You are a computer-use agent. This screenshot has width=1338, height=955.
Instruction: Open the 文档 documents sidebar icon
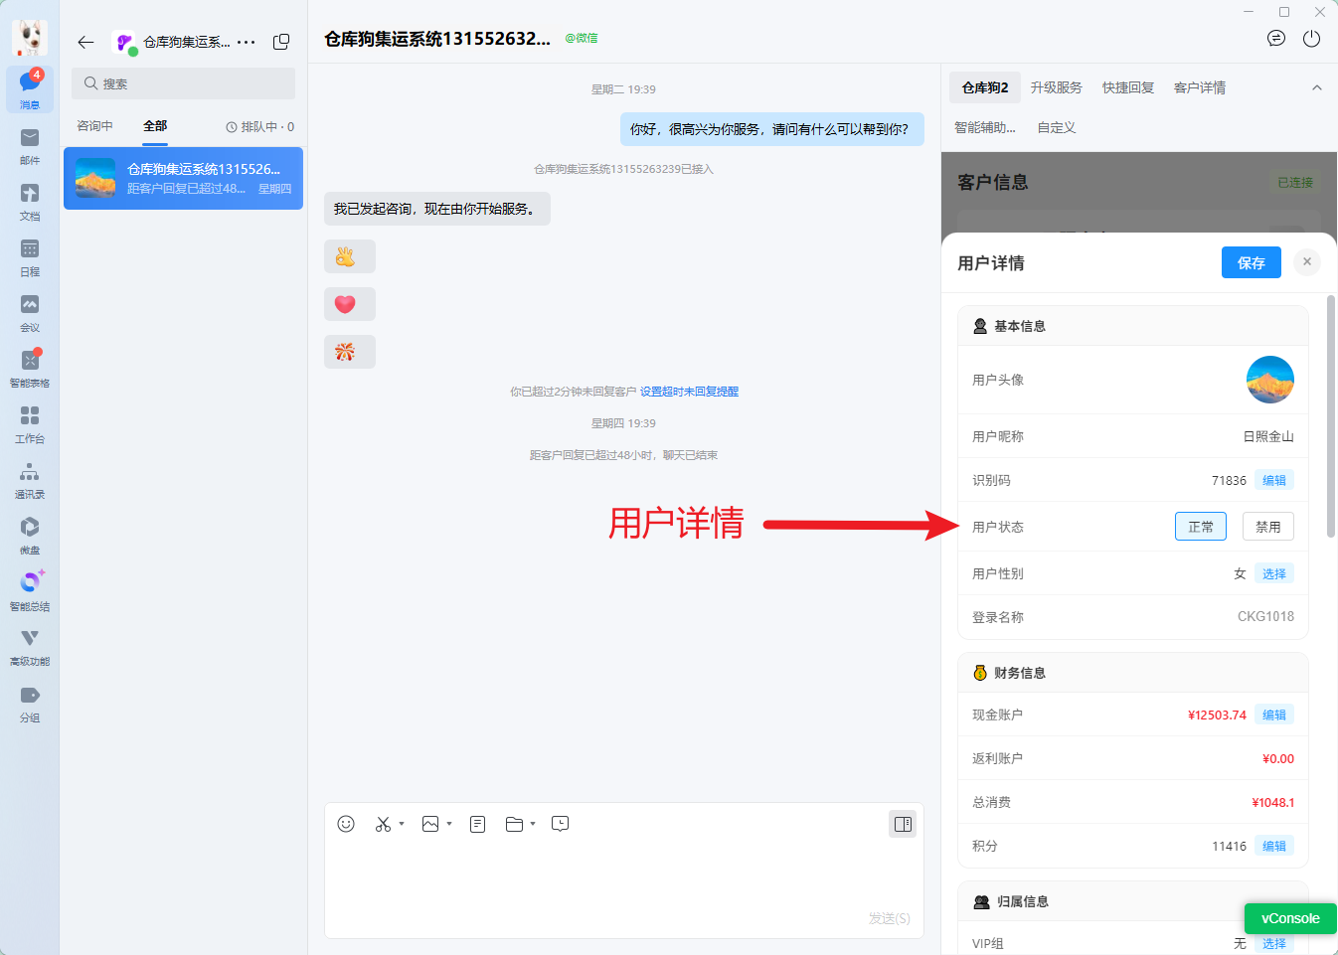[x=30, y=201]
